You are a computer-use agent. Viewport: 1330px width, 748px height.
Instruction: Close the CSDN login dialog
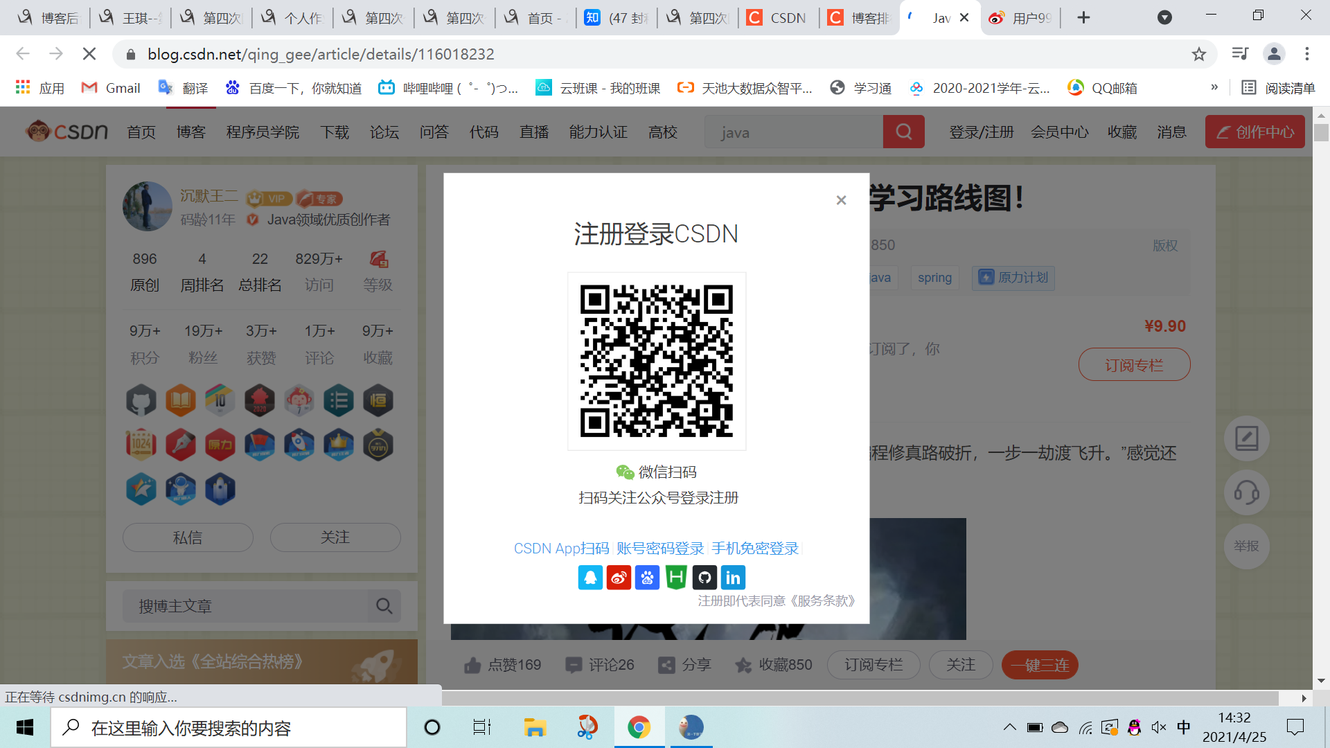pyautogui.click(x=841, y=200)
